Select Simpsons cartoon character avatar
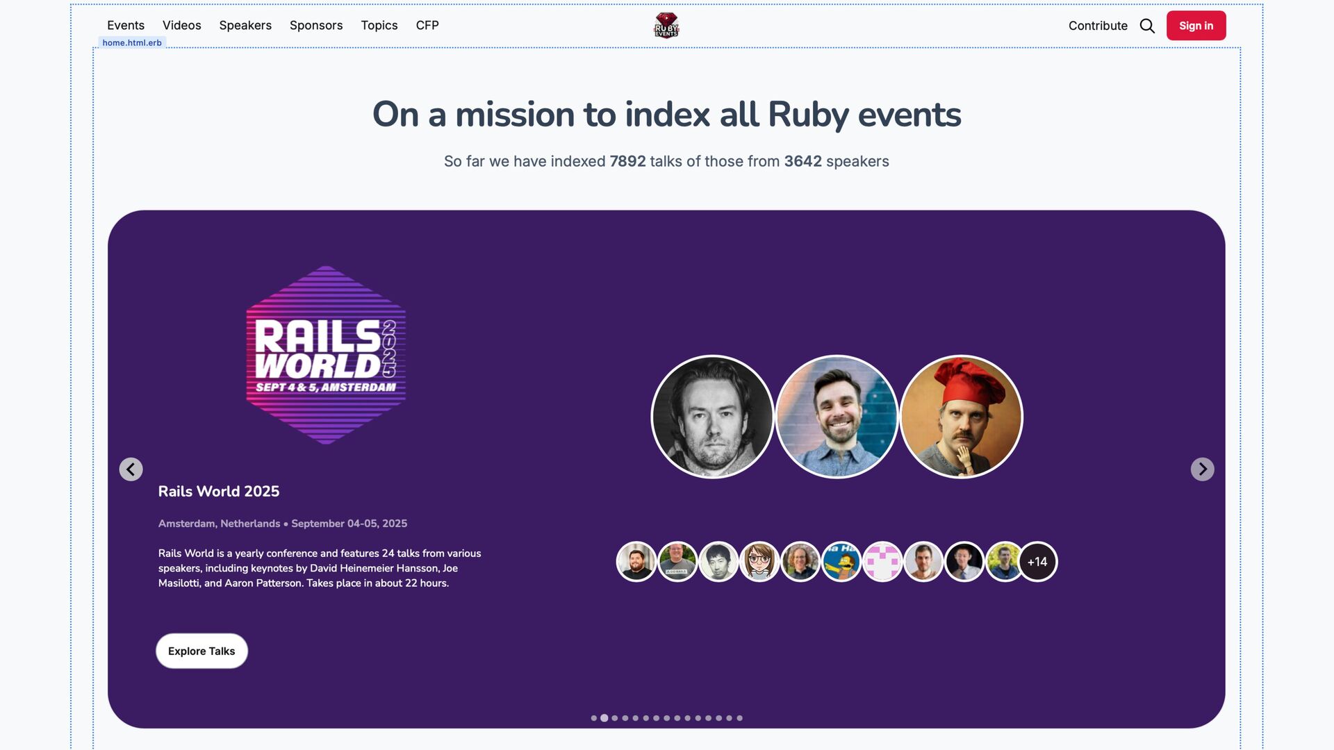 (x=841, y=562)
